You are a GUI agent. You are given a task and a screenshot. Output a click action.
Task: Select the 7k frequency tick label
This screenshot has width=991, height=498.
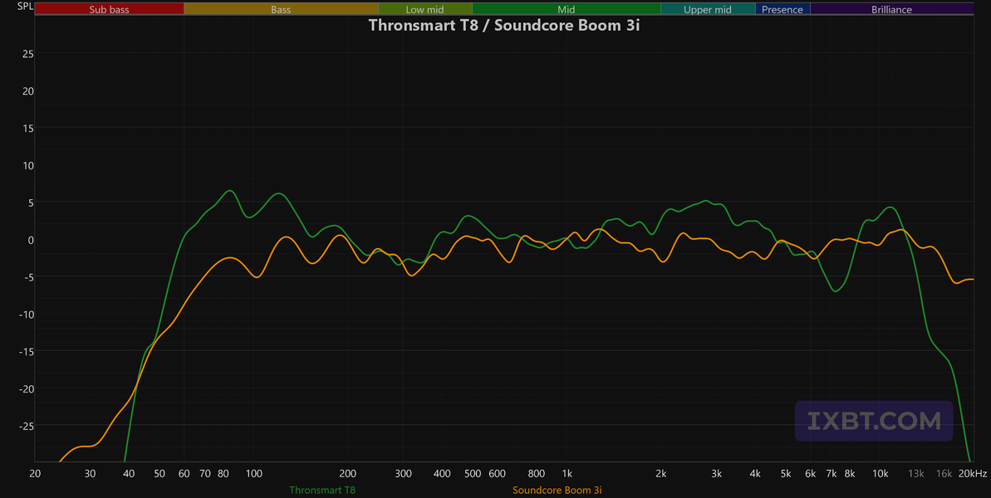point(832,473)
